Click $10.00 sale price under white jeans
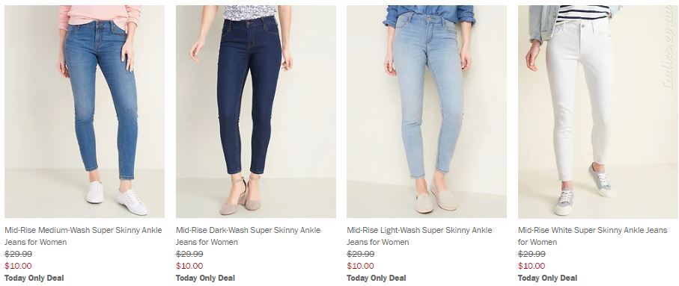The width and height of the screenshot is (679, 286). point(532,266)
